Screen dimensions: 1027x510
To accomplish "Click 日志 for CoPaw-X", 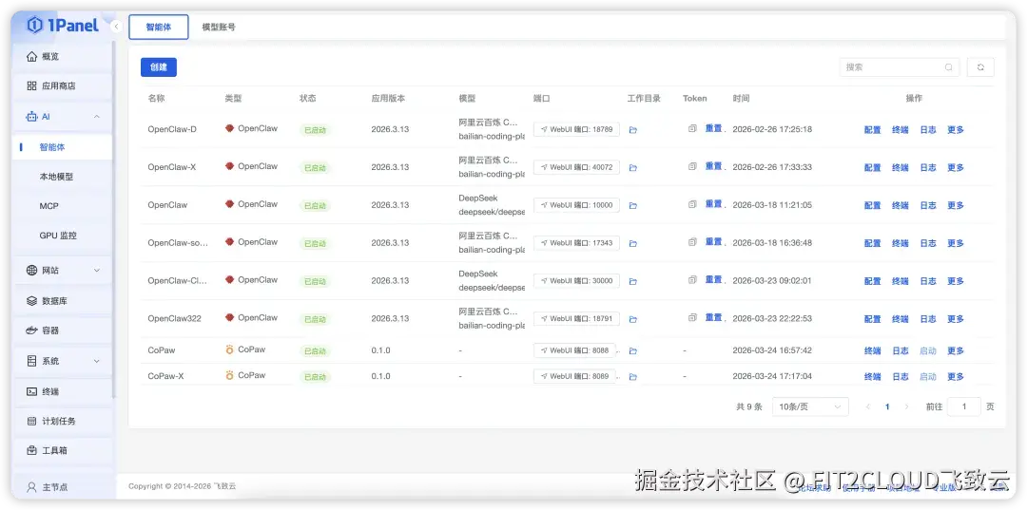I will (x=900, y=377).
